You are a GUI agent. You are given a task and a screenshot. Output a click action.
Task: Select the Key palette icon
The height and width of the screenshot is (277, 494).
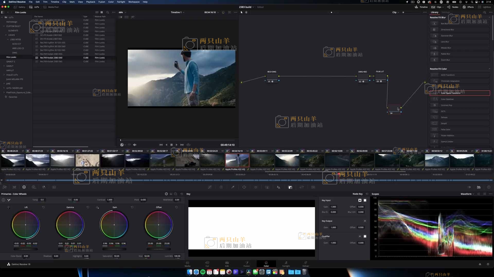290,187
